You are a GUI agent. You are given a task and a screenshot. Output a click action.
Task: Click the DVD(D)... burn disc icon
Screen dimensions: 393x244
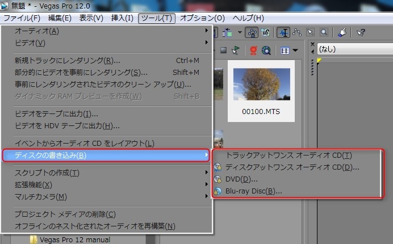click(x=218, y=179)
